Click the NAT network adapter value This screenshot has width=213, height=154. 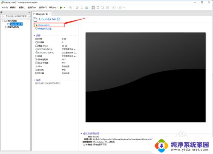click(63, 59)
